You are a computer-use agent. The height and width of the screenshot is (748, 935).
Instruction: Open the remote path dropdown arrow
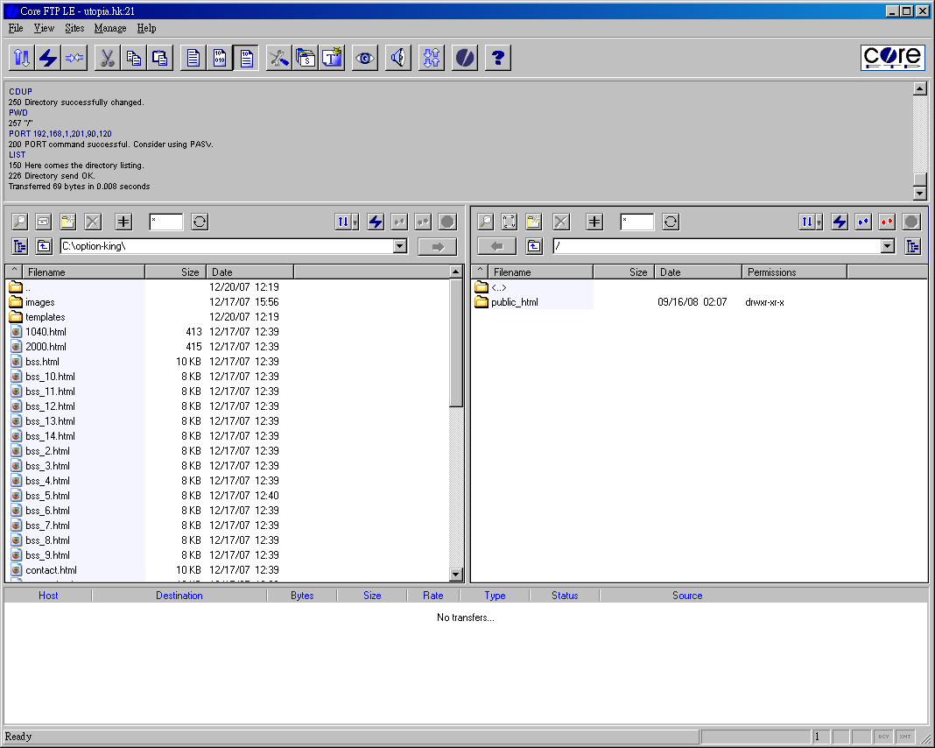(888, 246)
